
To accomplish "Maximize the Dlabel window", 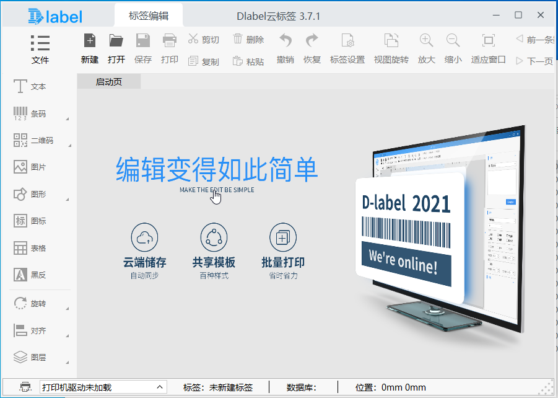I will tap(518, 15).
